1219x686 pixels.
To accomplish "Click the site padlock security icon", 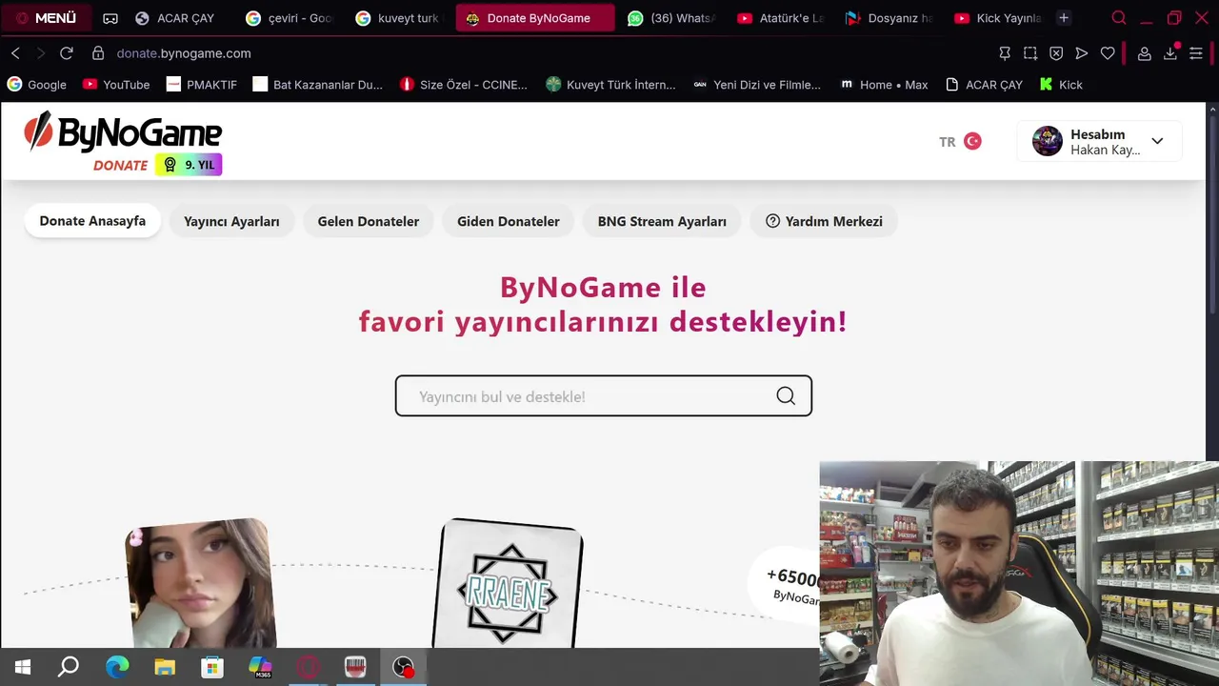I will click(x=97, y=53).
